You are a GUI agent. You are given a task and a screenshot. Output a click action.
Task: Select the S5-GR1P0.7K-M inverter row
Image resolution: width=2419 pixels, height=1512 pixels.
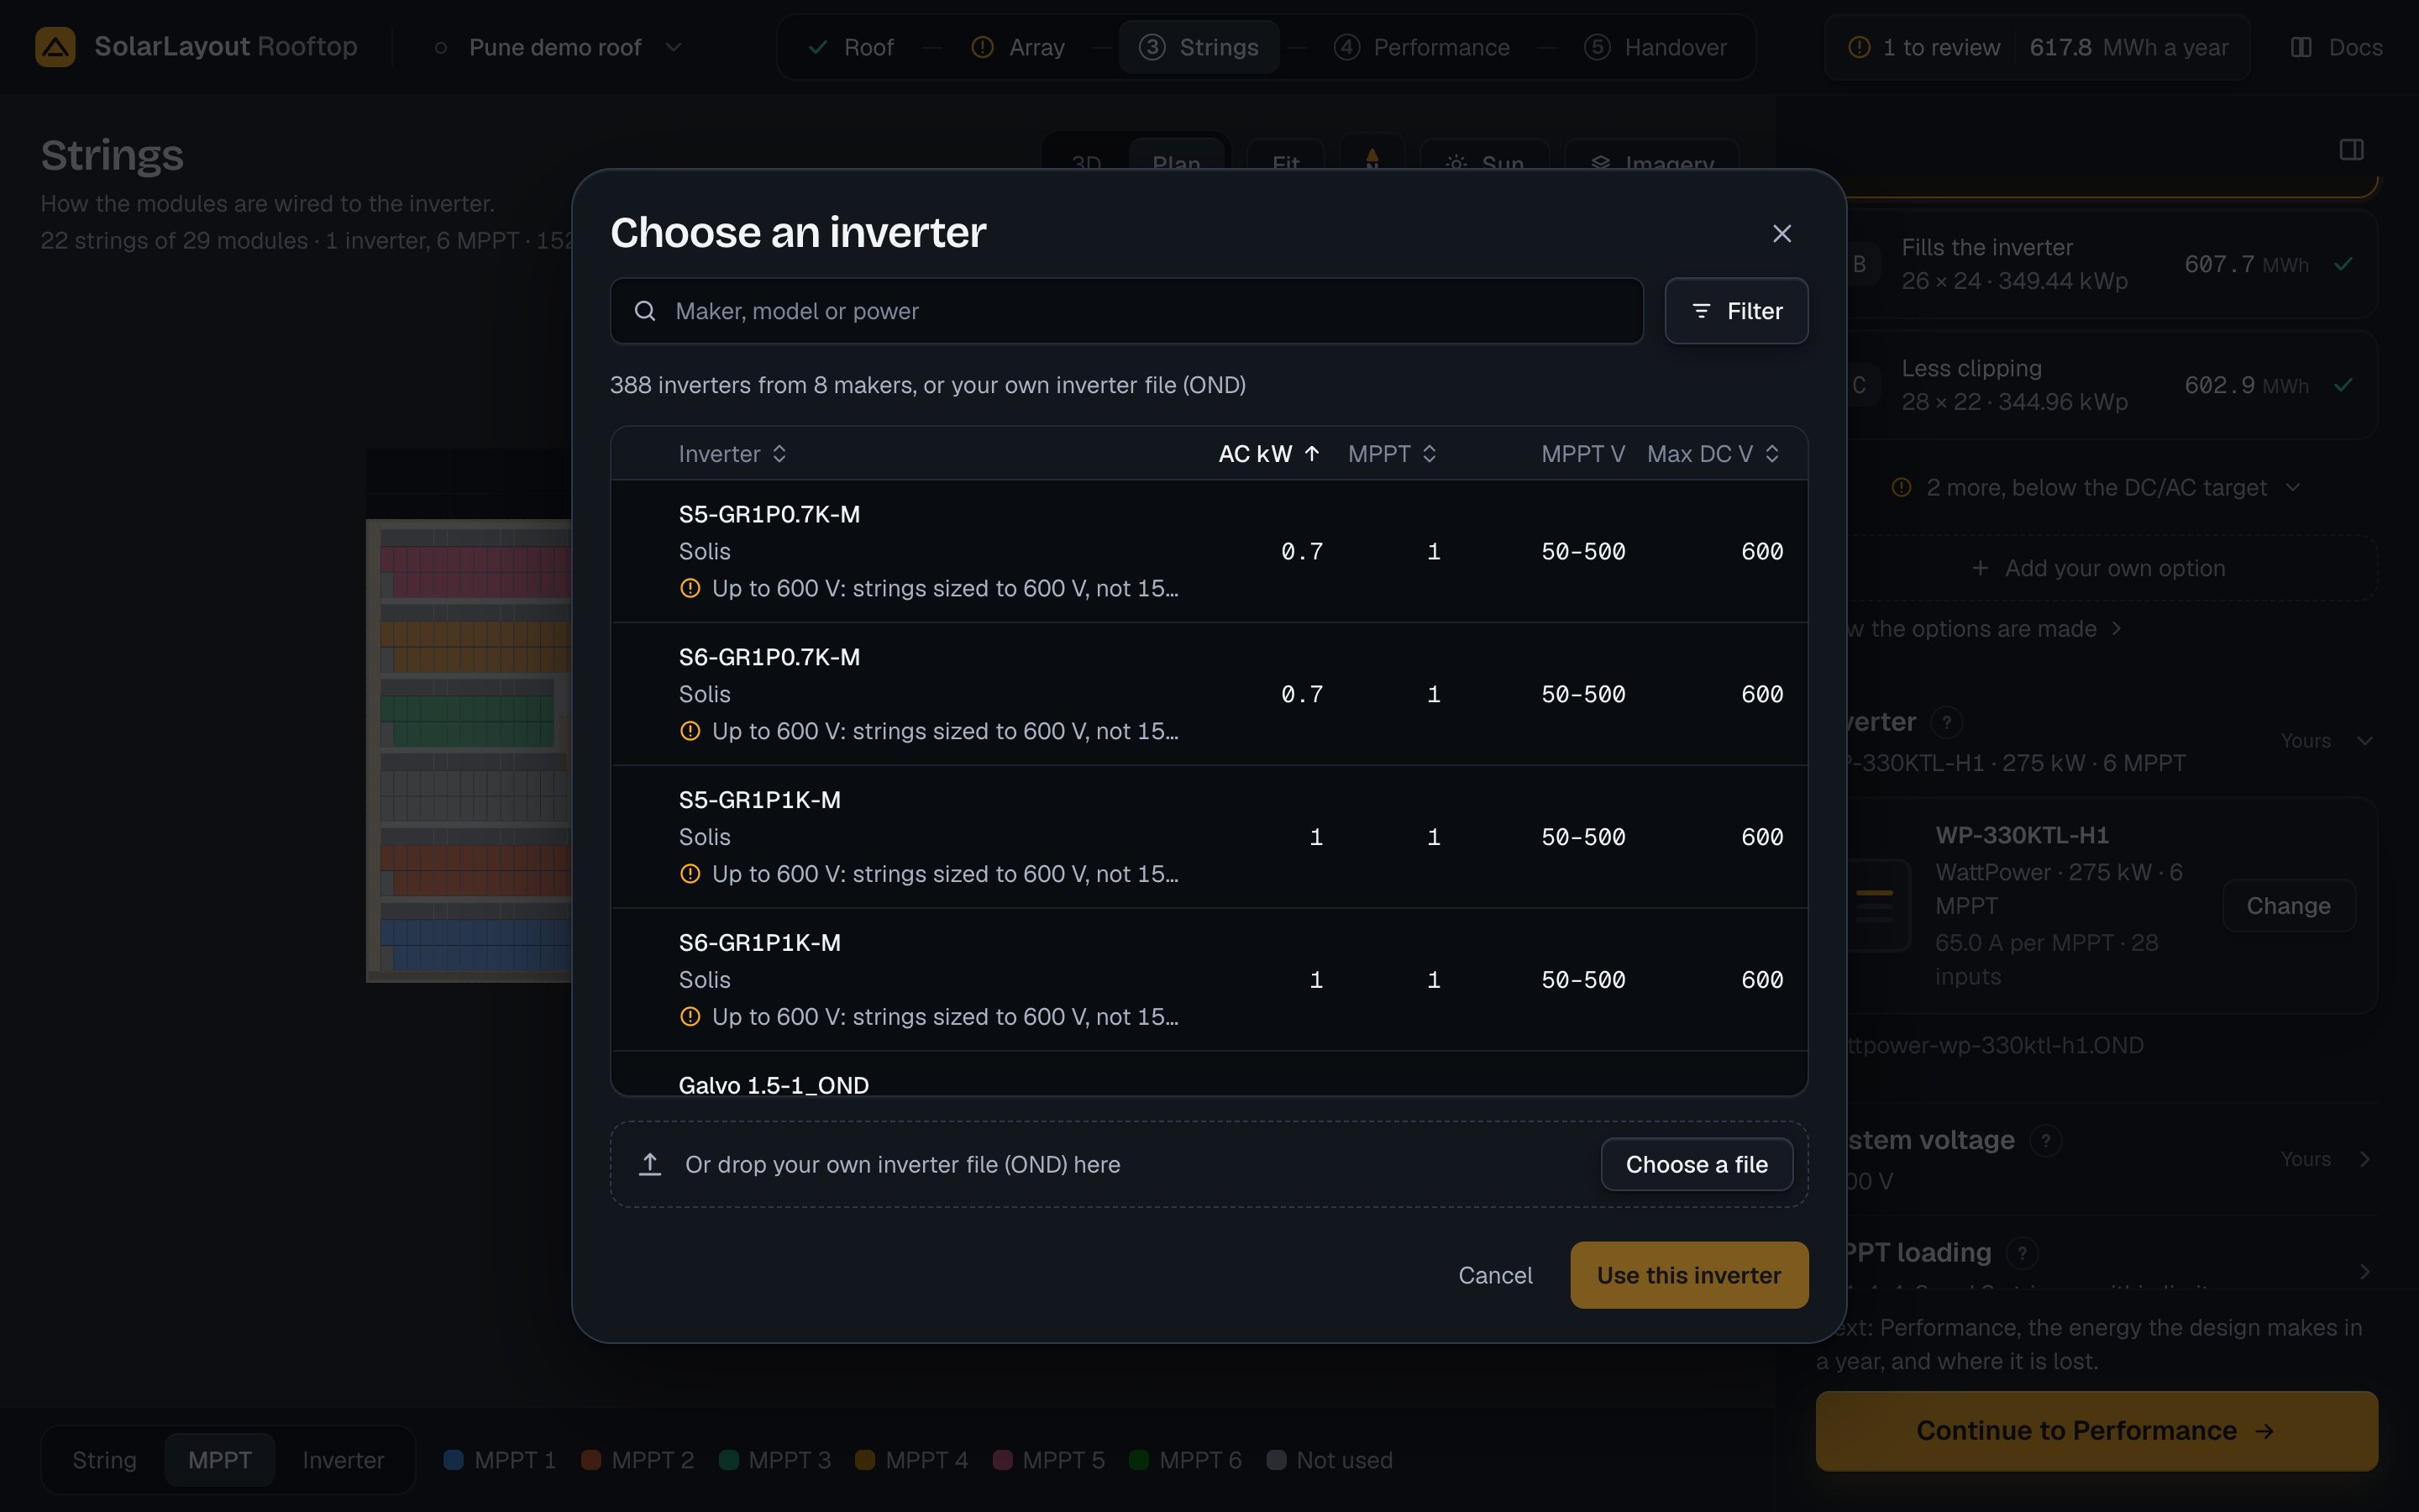(x=1209, y=551)
